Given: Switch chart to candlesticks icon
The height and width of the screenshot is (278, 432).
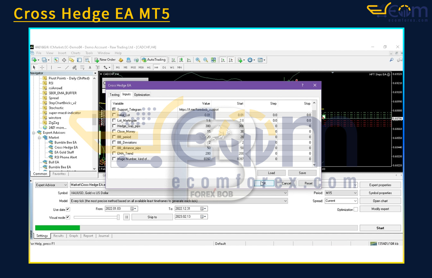Looking at the screenshot, I should point(181,60).
